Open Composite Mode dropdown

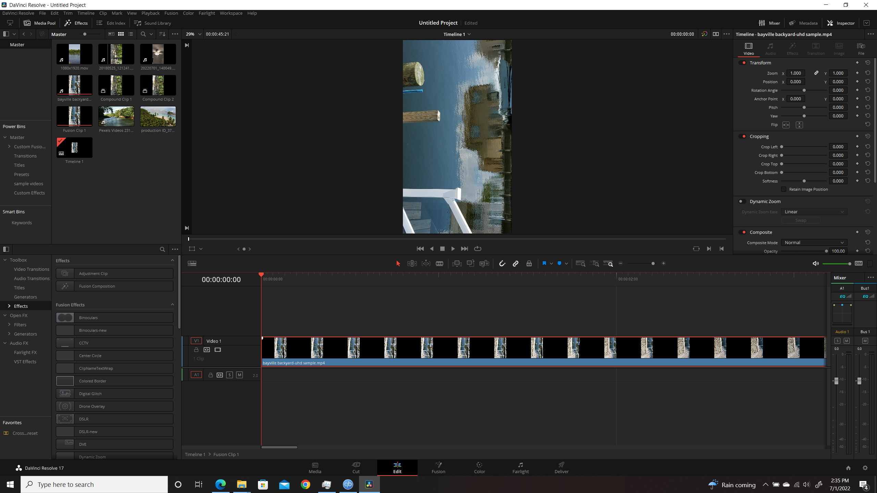click(x=814, y=242)
